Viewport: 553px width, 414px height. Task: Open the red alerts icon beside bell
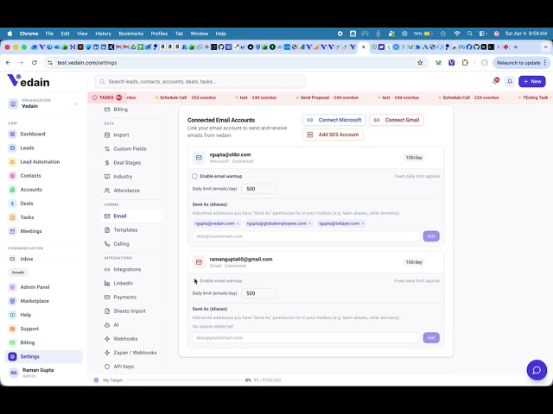495,81
